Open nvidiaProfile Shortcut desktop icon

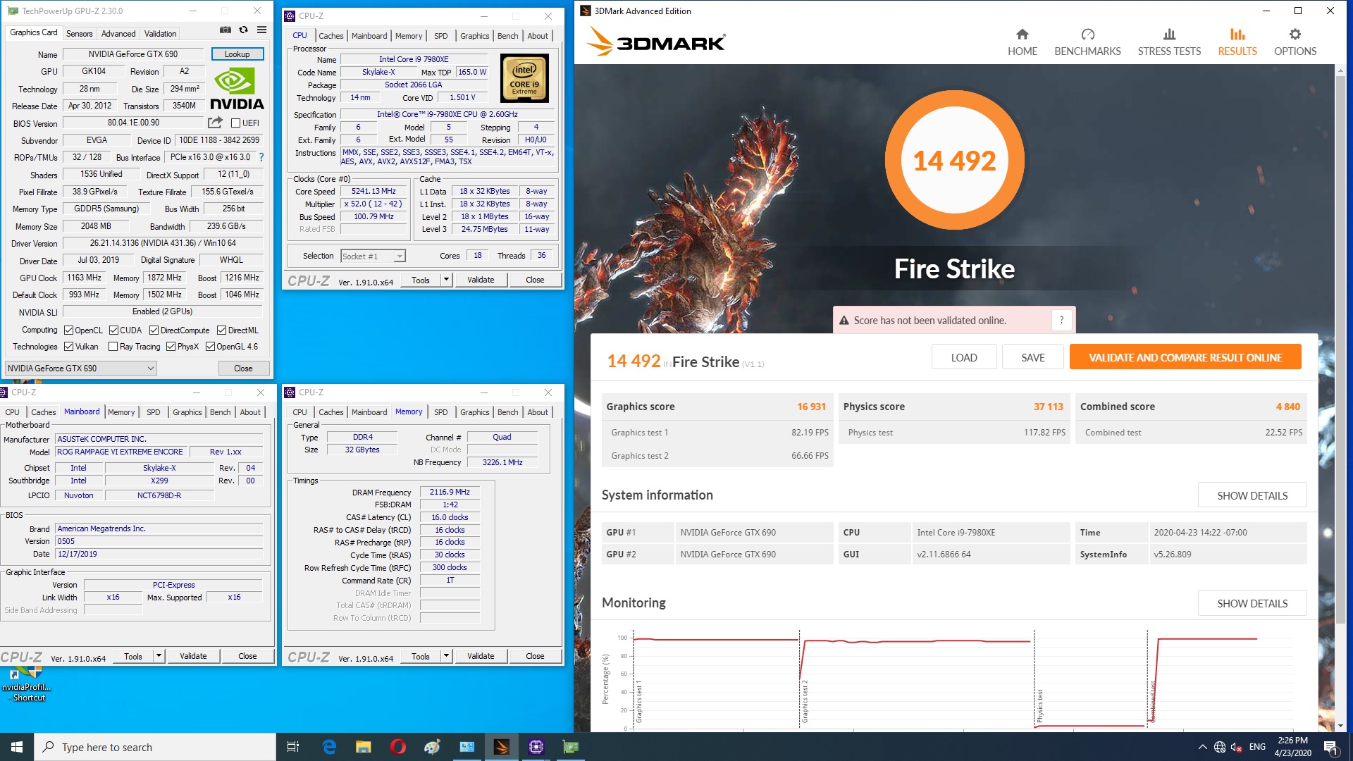point(27,685)
